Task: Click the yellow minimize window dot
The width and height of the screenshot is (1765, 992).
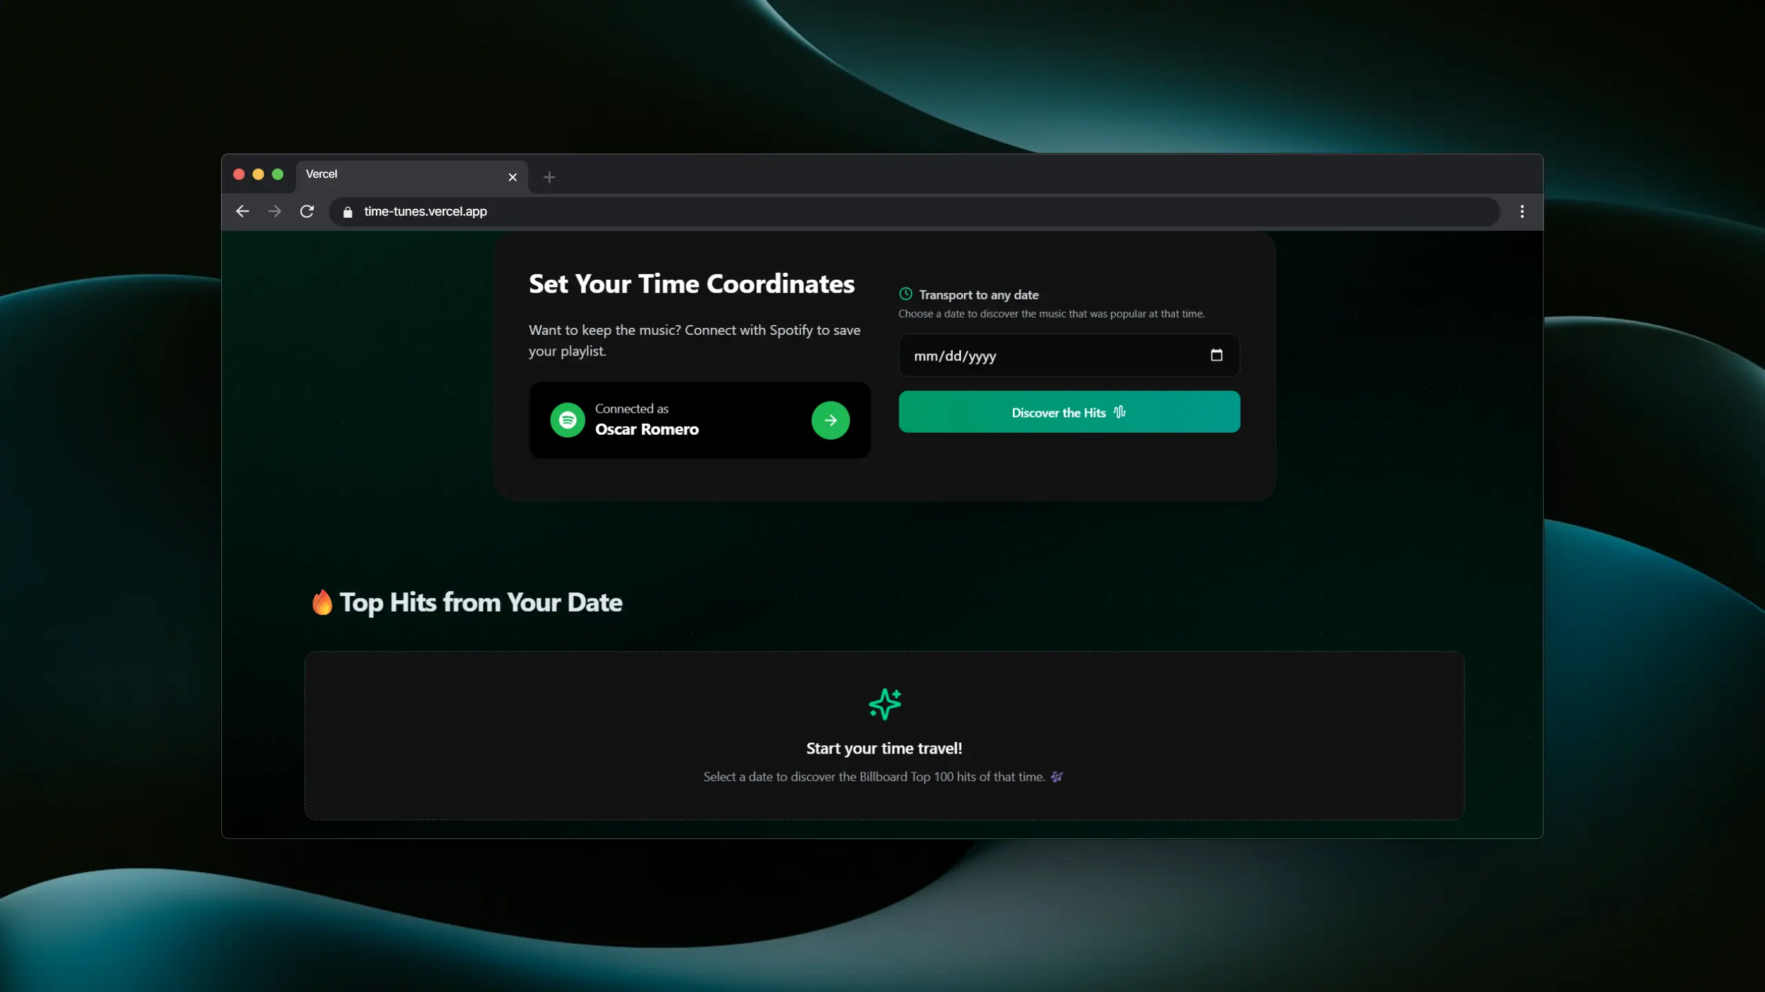Action: [x=259, y=174]
